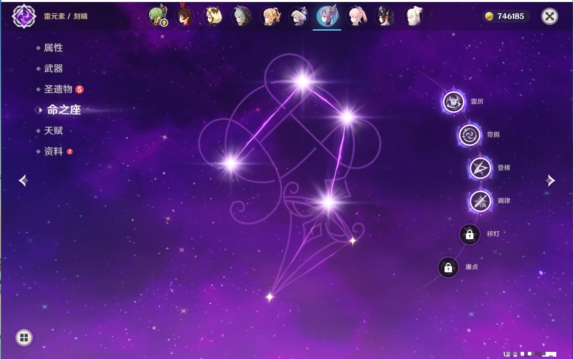Image resolution: width=573 pixels, height=359 pixels.
Task: Open the 苛捐 constellation node icon
Action: click(x=469, y=135)
